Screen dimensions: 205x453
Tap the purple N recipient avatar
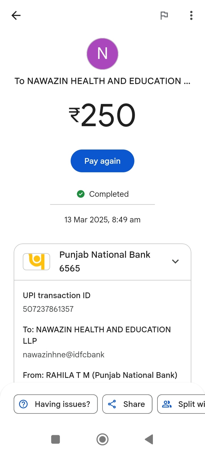pos(102,54)
